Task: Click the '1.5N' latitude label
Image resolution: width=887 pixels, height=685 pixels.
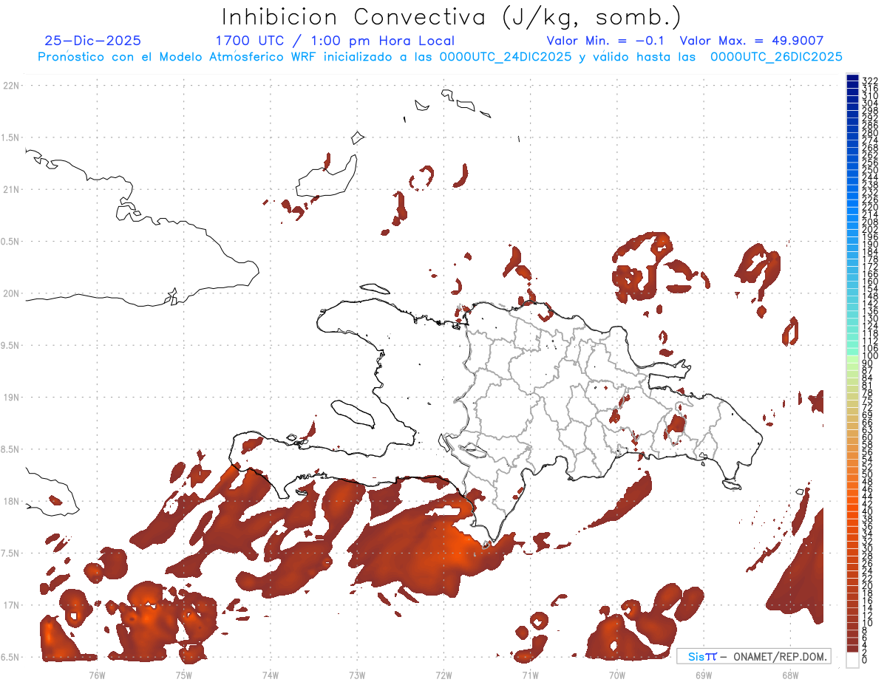Action: coord(11,137)
